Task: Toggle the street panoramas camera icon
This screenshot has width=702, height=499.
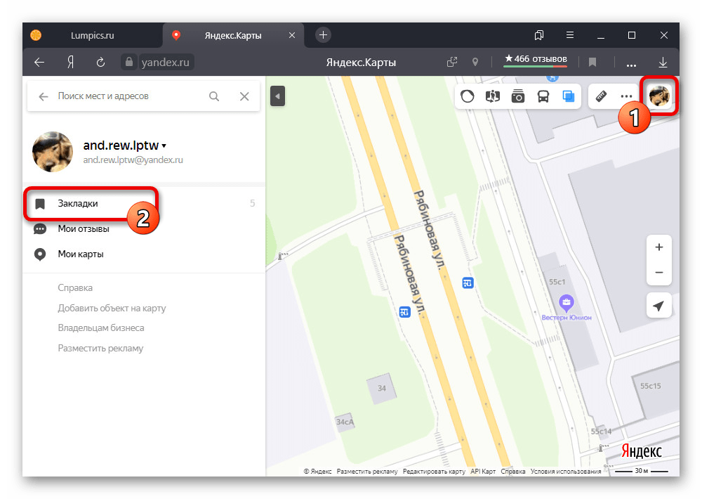Action: point(518,96)
